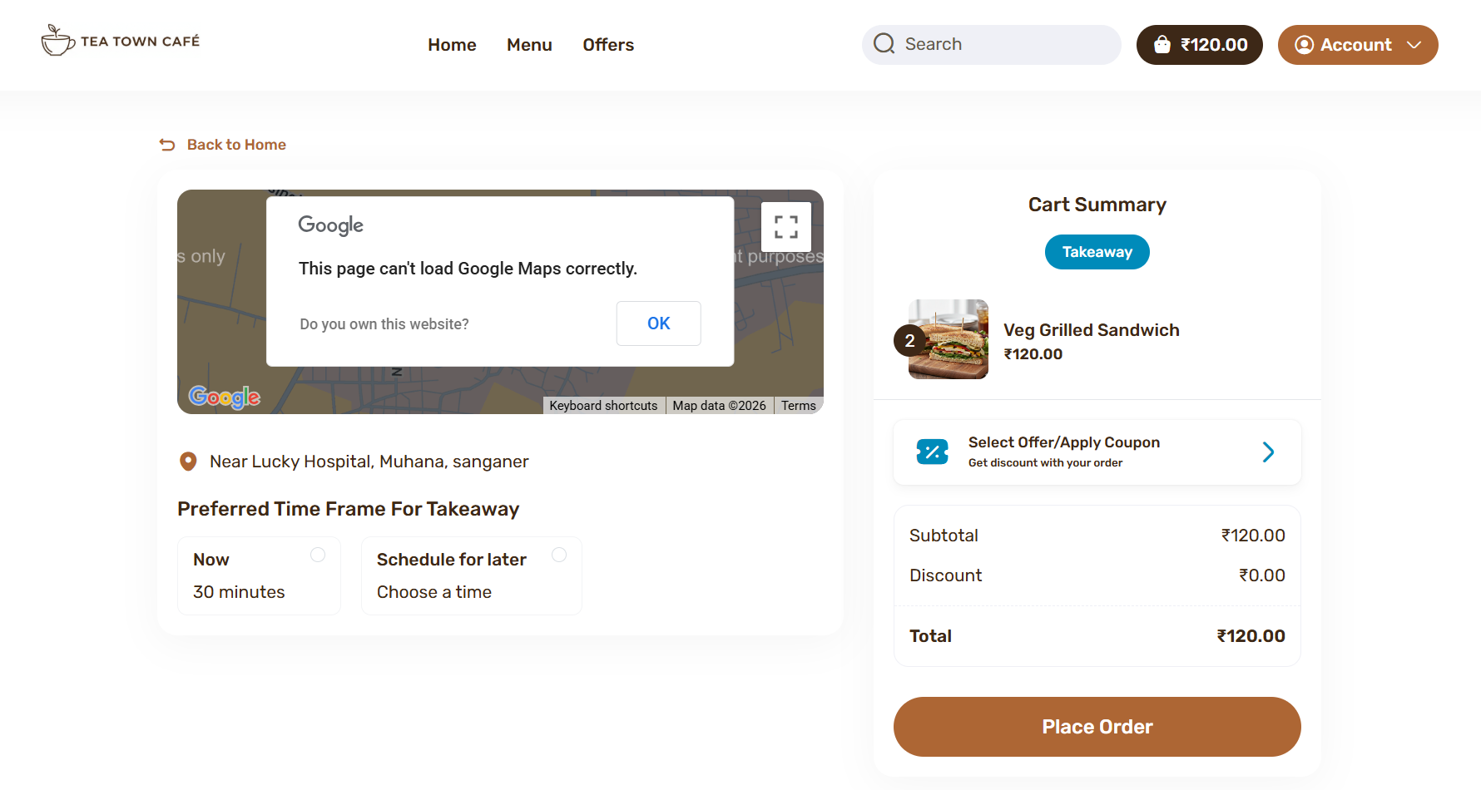Click the Discount value ₹0.00
This screenshot has height=790, width=1481.
pyautogui.click(x=1262, y=575)
